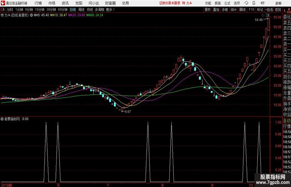Click the 多股 multi-stock button

tap(225, 10)
